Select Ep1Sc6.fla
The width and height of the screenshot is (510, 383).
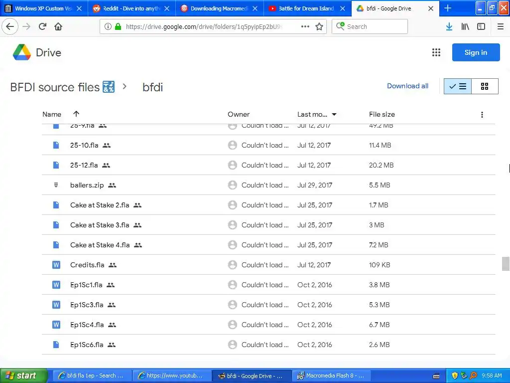tap(87, 345)
